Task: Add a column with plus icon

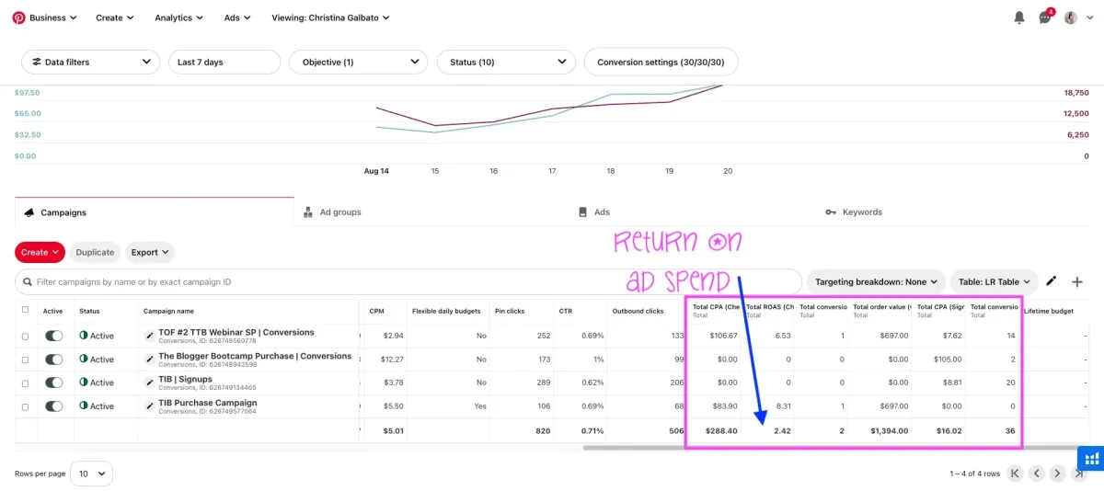Action: 1077,281
